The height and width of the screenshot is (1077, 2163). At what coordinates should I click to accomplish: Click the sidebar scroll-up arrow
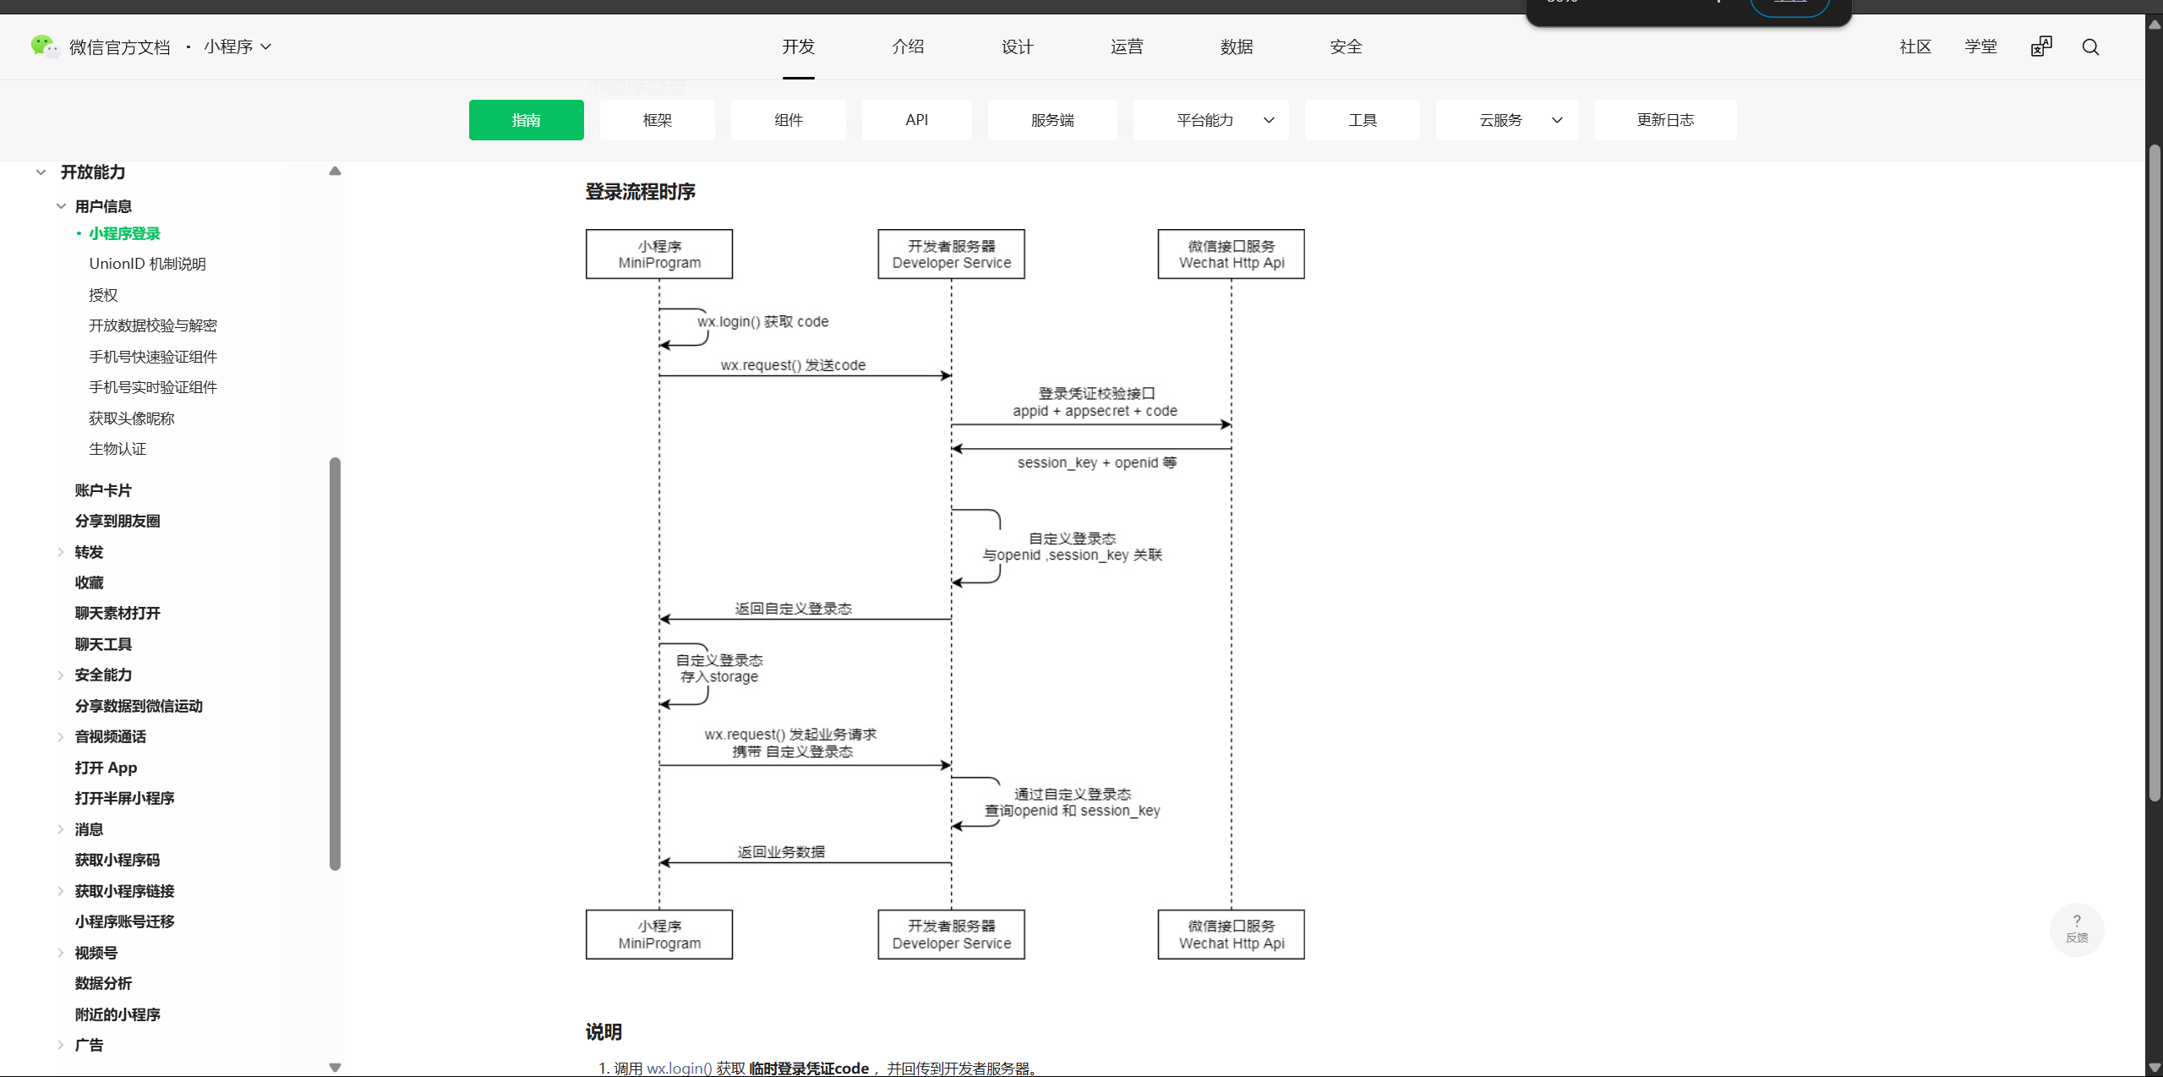(335, 171)
